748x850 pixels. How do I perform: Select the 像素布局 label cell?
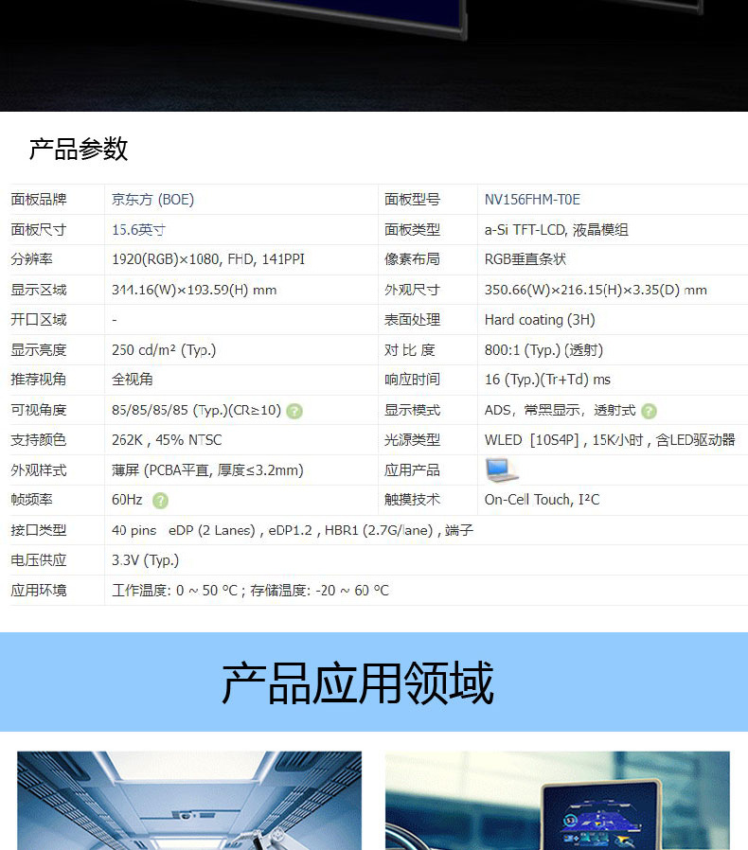pyautogui.click(x=412, y=259)
